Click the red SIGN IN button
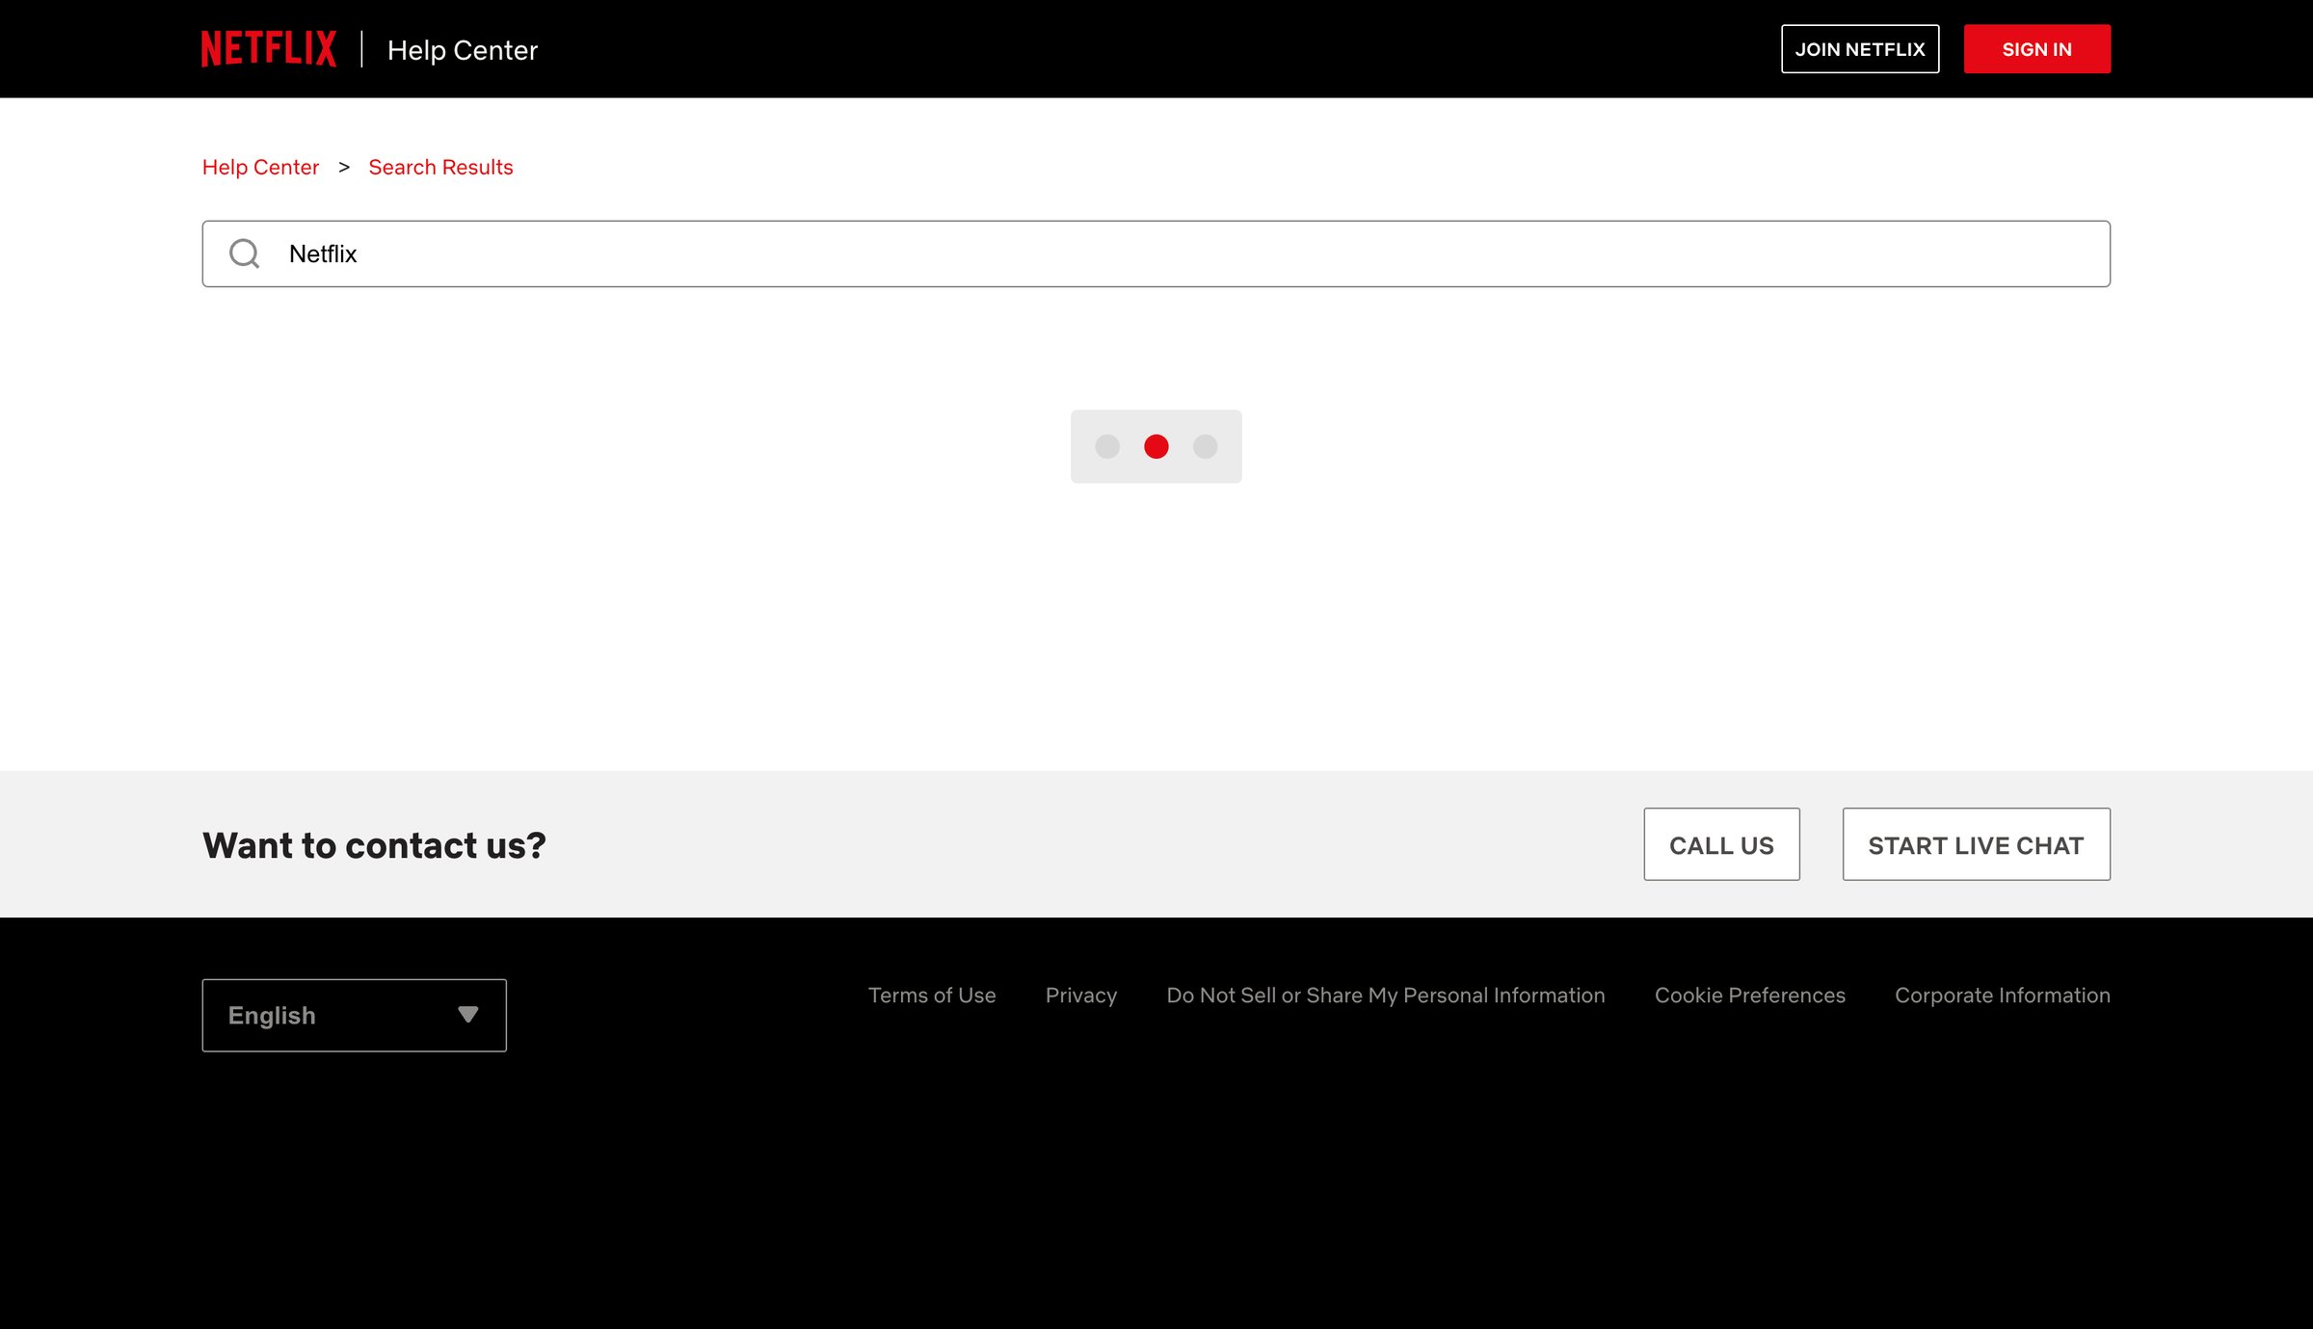This screenshot has height=1329, width=2313. click(x=2037, y=49)
